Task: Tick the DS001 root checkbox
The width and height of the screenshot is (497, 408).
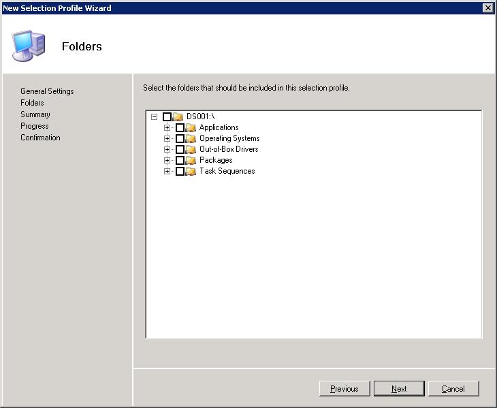Action: click(x=167, y=117)
